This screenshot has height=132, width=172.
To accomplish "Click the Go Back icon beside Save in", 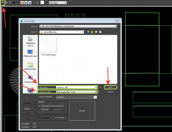I will click(x=88, y=32).
